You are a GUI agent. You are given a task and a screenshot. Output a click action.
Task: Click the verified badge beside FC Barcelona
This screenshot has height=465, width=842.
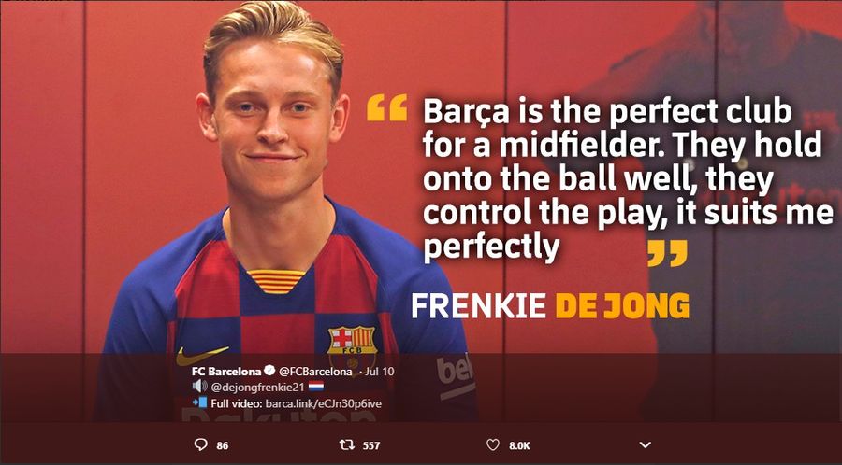269,372
